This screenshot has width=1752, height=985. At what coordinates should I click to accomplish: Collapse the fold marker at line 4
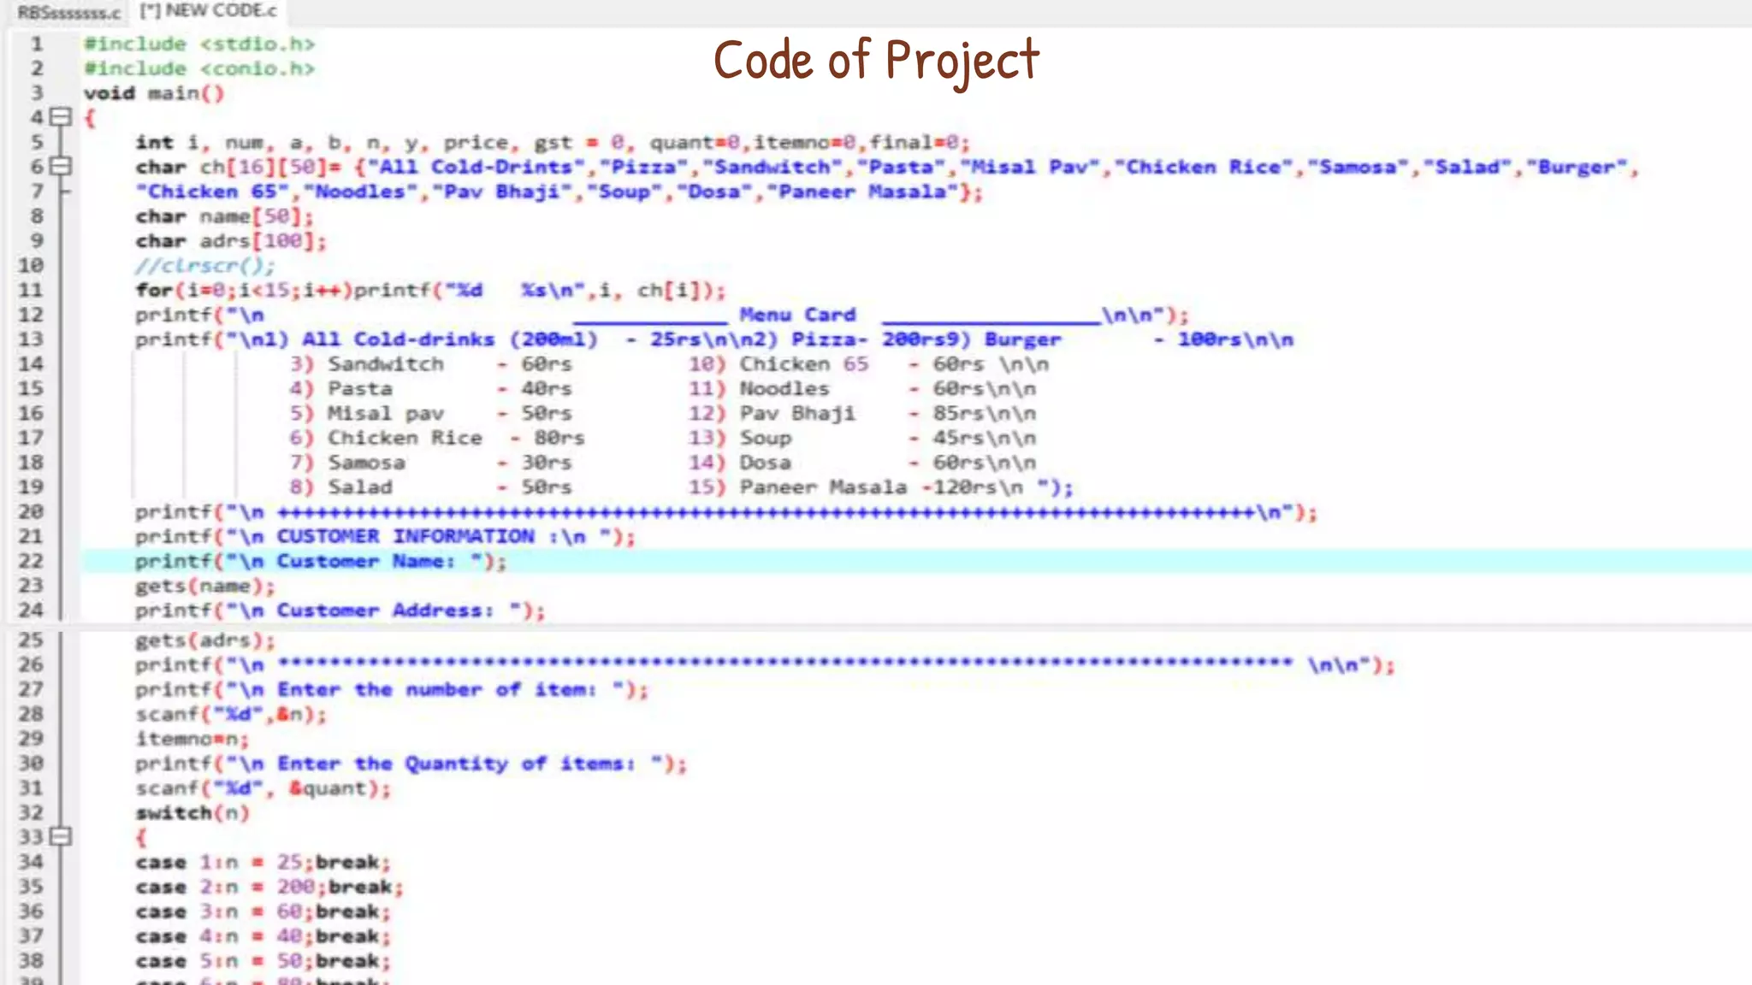click(x=61, y=117)
